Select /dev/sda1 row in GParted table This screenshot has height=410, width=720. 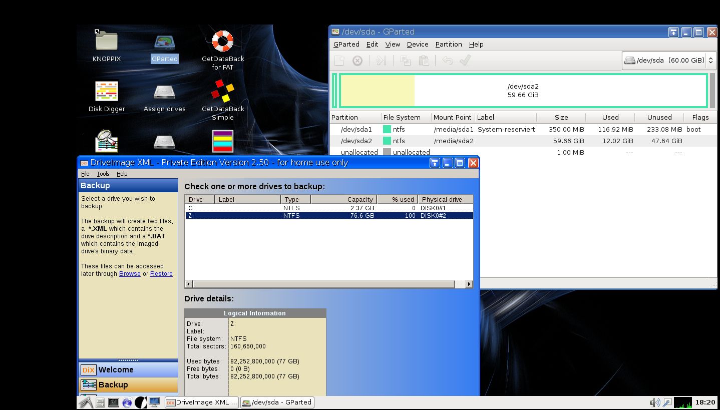[x=523, y=129]
